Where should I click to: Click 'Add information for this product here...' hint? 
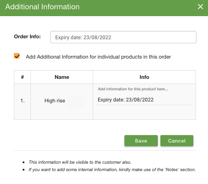[133, 89]
